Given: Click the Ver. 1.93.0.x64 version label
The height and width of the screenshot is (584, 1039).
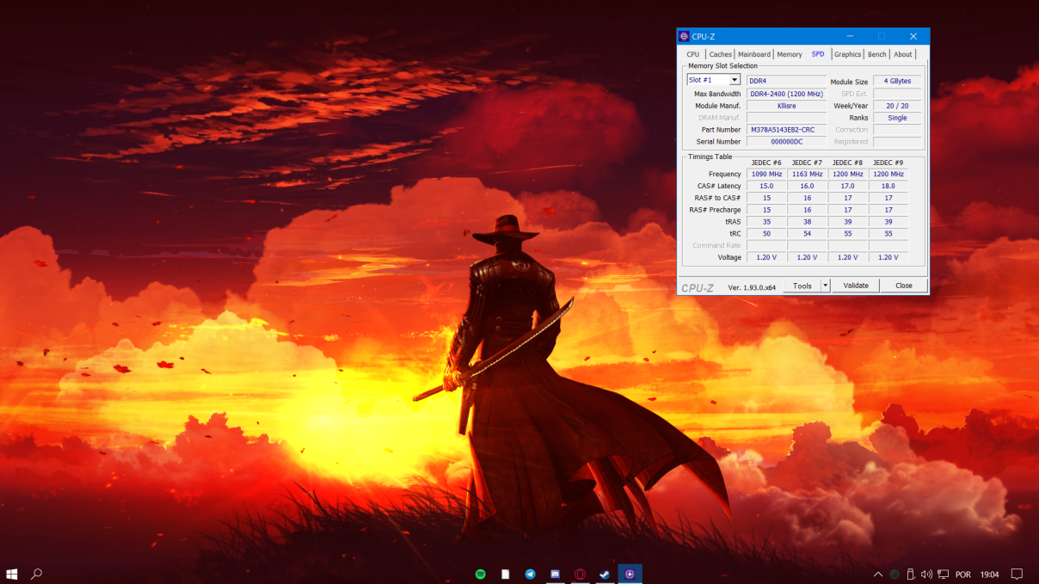Looking at the screenshot, I should 752,286.
